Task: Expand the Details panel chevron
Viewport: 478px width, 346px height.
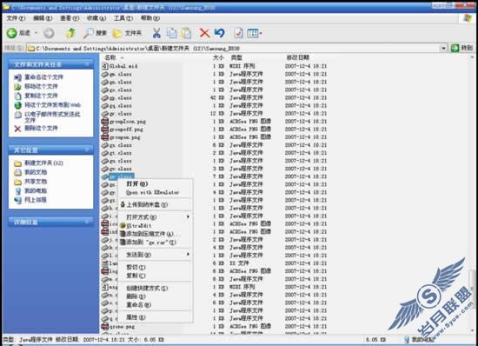Action: [x=87, y=222]
